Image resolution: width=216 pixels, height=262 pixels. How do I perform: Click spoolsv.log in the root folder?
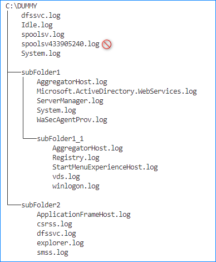coord(43,35)
